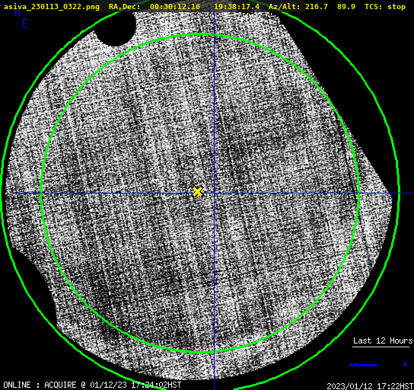This screenshot has height=390, width=414.
Task: Click the RA value 00:30:12.16
Action: point(175,7)
